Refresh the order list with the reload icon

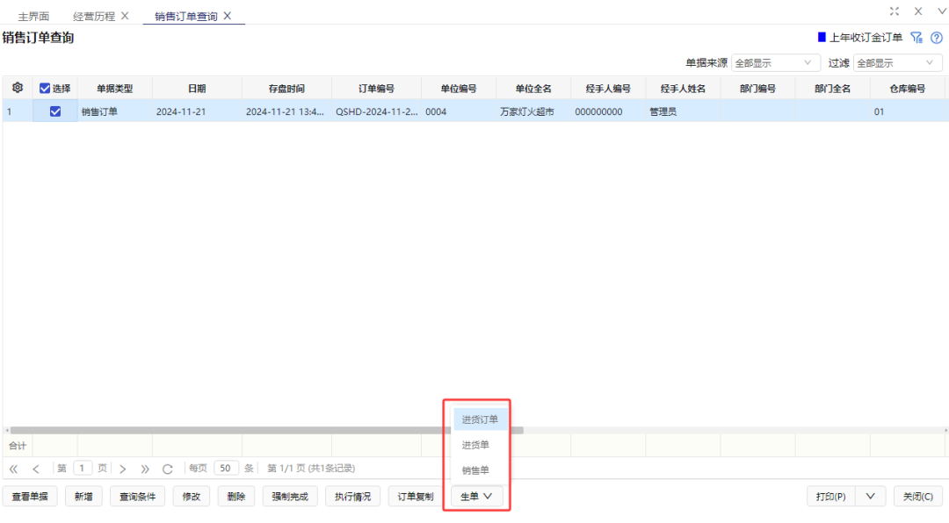click(167, 468)
